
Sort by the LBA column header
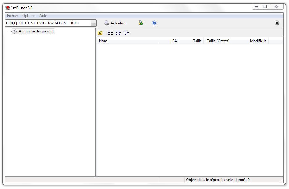pos(169,41)
